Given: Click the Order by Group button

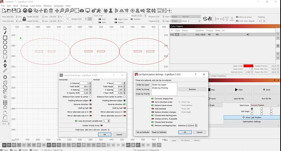Looking at the screenshot, I should click(x=143, y=89).
